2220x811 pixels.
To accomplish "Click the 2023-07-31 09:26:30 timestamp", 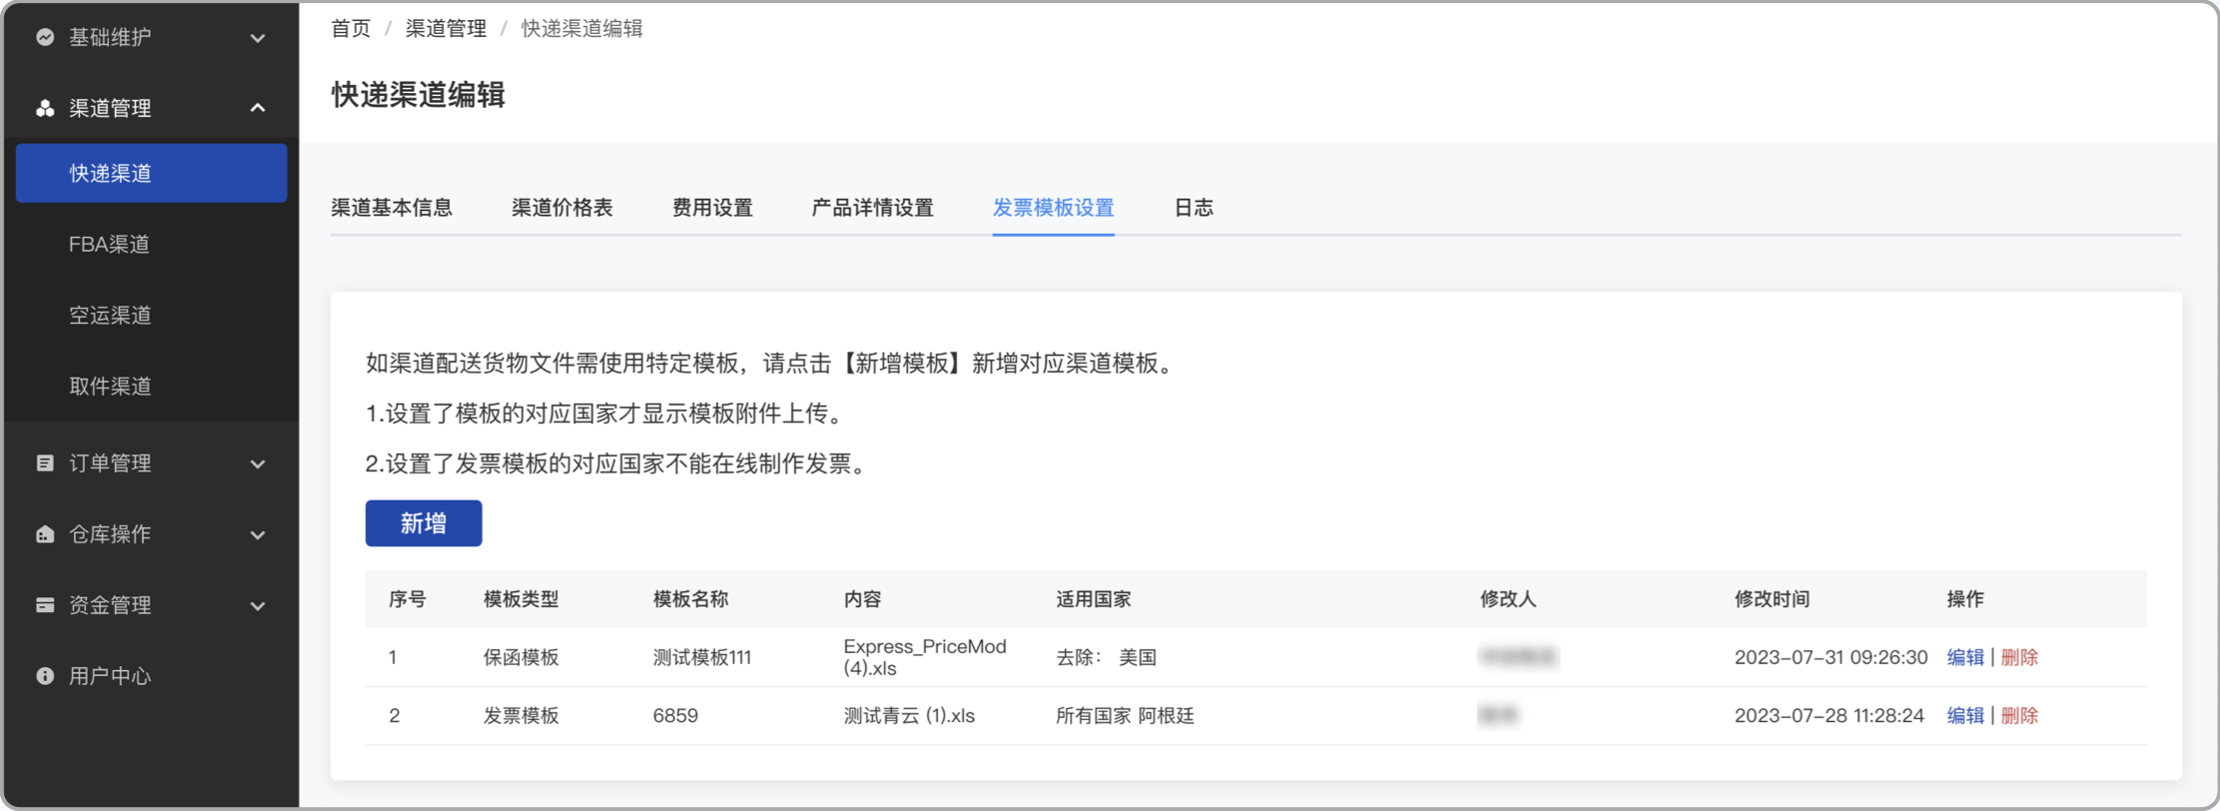I will (x=1830, y=657).
